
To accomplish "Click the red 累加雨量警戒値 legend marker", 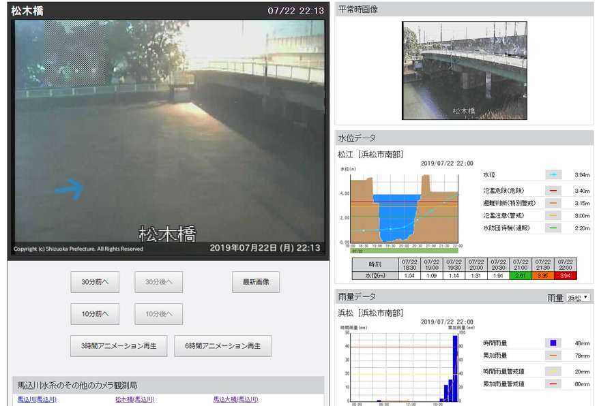I will pyautogui.click(x=553, y=384).
